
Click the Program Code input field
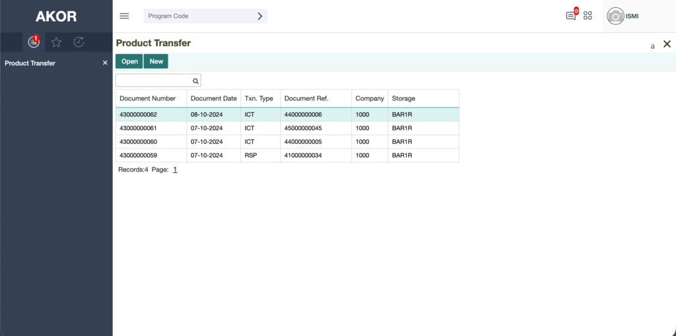[198, 17]
